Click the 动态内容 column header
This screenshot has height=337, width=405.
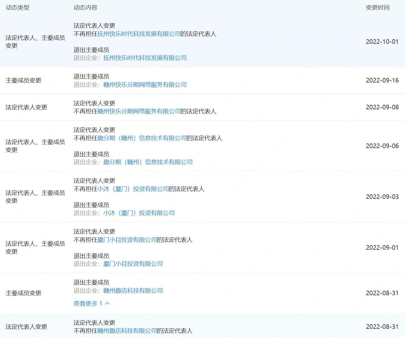(x=86, y=8)
